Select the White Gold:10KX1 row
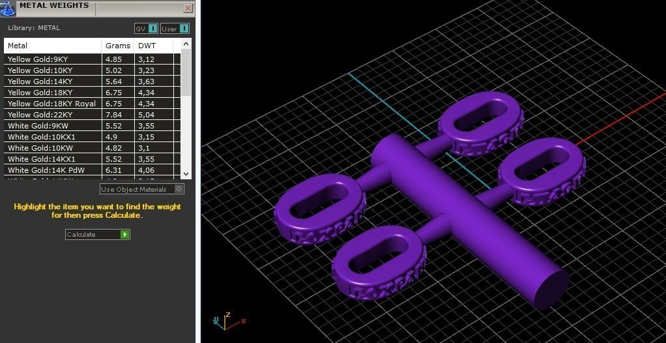This screenshot has height=343, width=666. [x=92, y=137]
